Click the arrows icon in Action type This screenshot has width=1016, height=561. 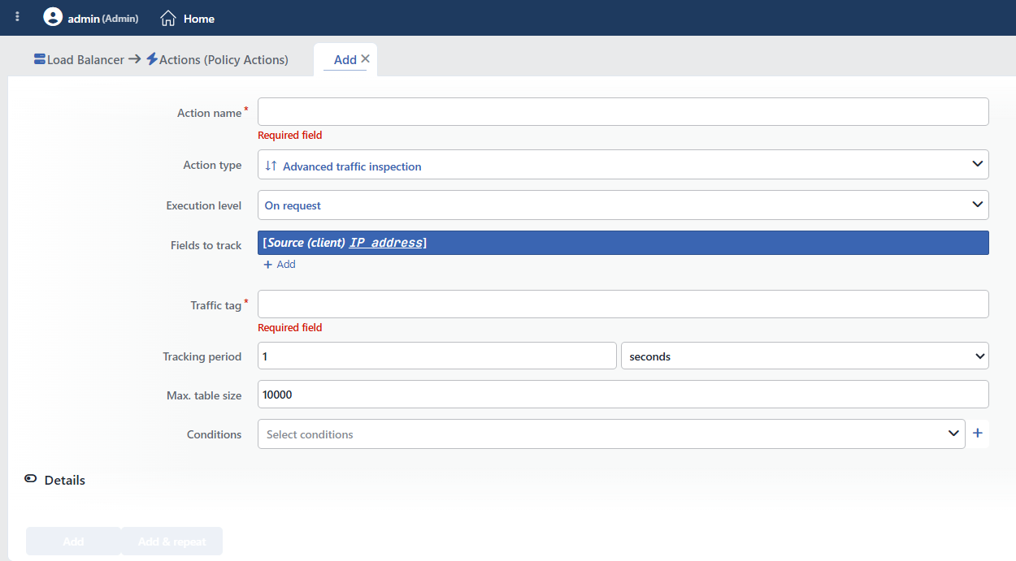coord(271,166)
